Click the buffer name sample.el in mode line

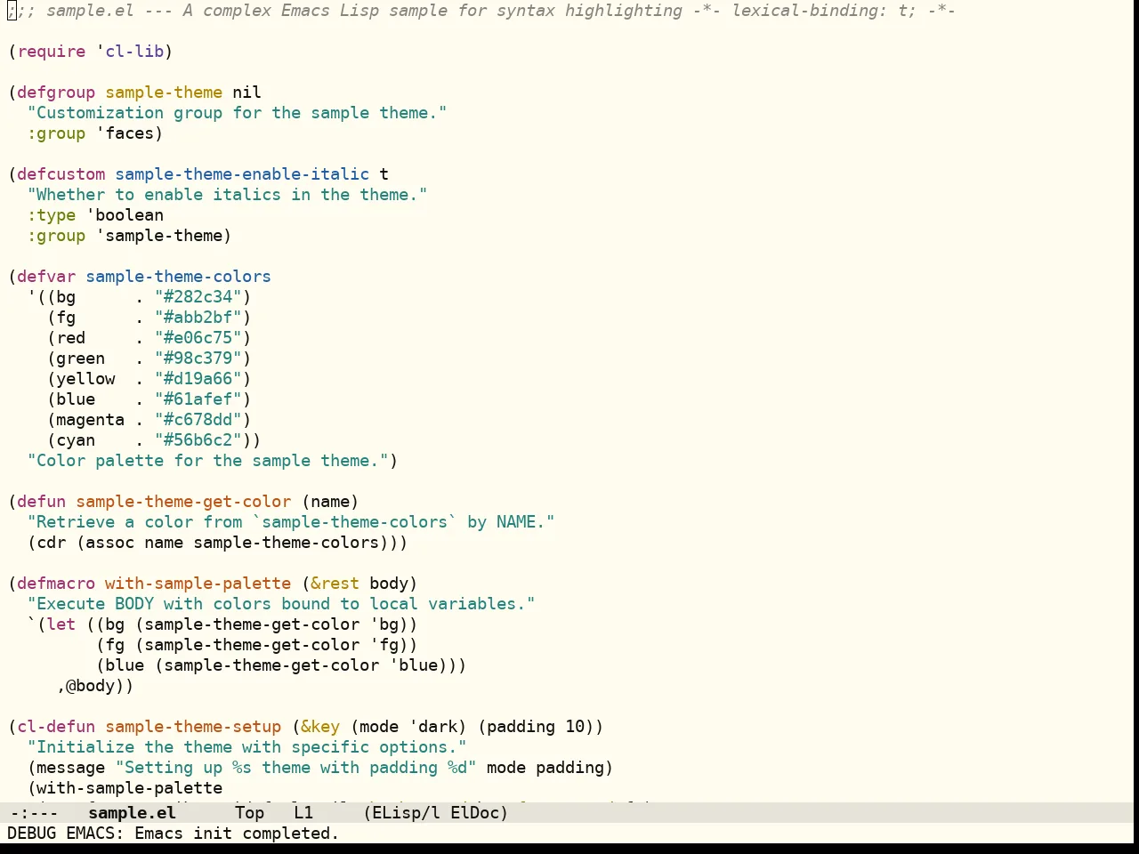(x=132, y=812)
